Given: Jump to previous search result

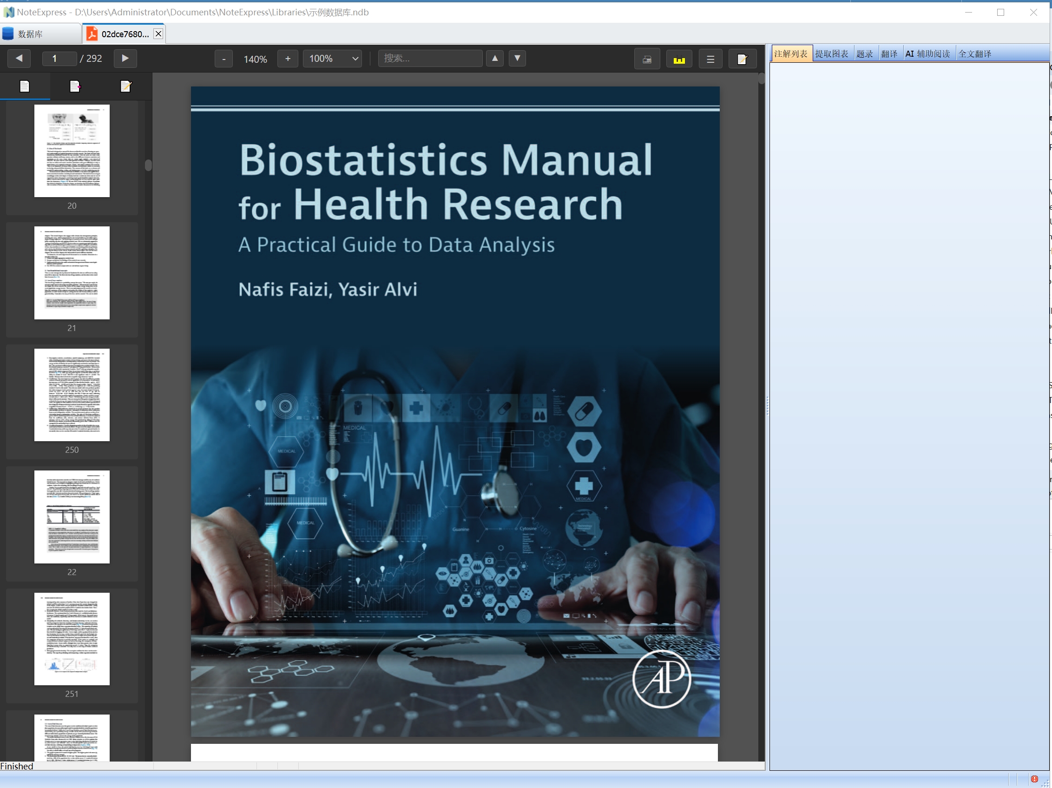Looking at the screenshot, I should [494, 58].
